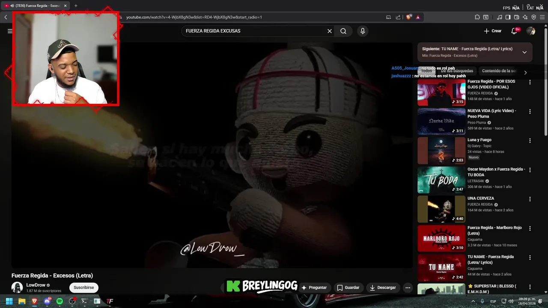Open options for UNA CERVEZA video
The image size is (548, 308).
point(530,199)
